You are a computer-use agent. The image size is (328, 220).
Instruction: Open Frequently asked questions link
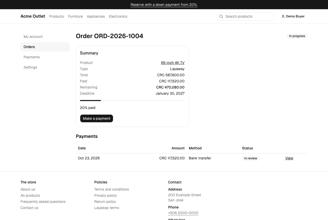pyautogui.click(x=43, y=202)
